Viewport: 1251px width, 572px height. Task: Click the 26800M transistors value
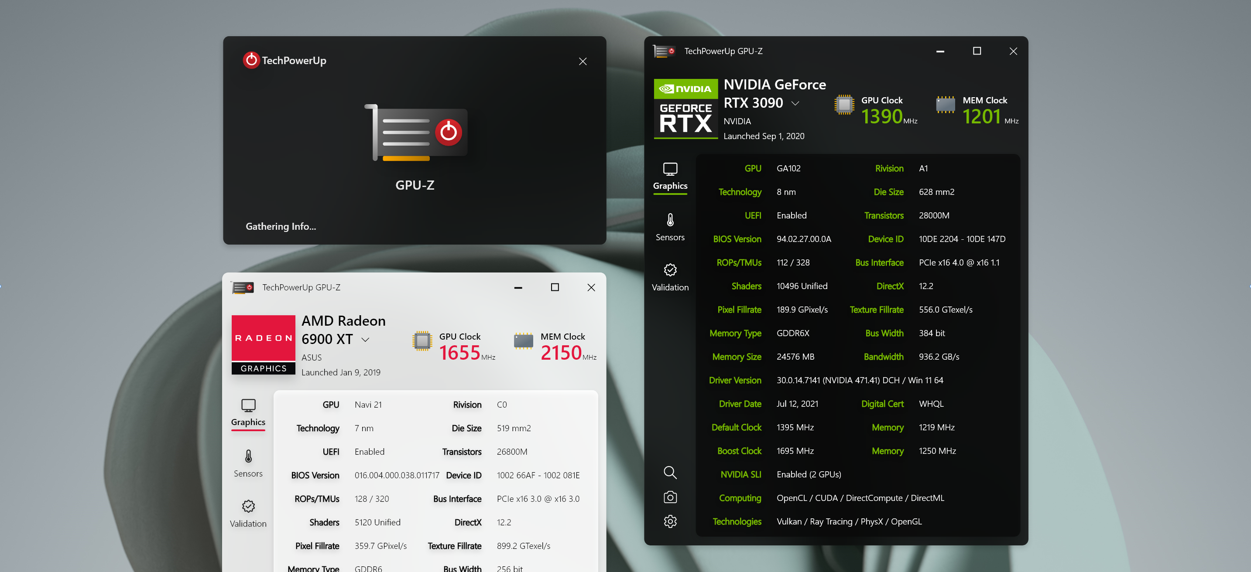(x=511, y=452)
